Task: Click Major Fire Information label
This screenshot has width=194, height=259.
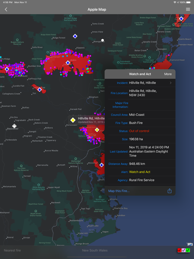Action: pyautogui.click(x=120, y=105)
